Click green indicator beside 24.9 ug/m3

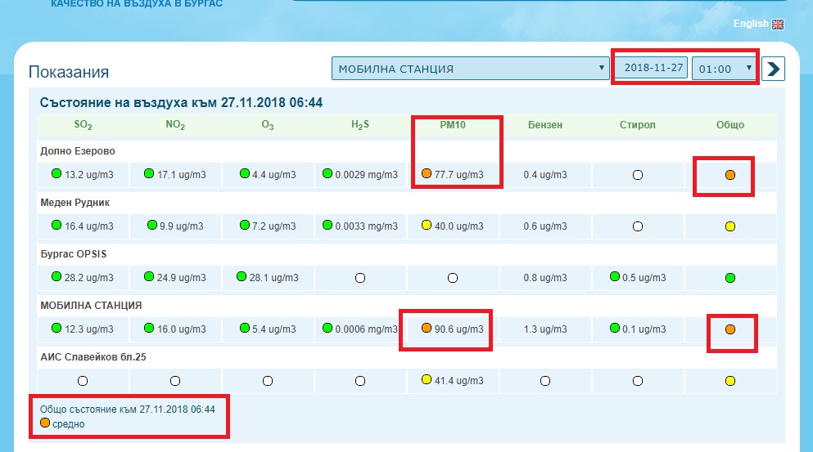tap(149, 276)
